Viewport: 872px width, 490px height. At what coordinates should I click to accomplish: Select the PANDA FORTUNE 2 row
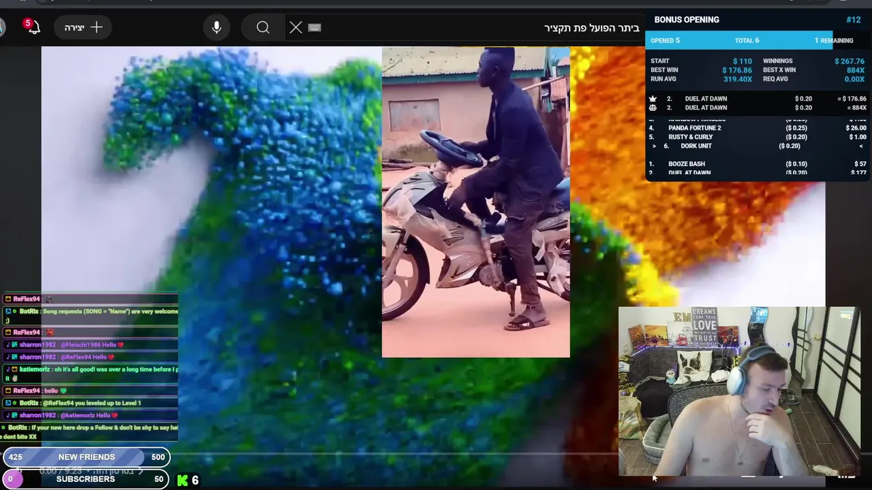click(757, 128)
